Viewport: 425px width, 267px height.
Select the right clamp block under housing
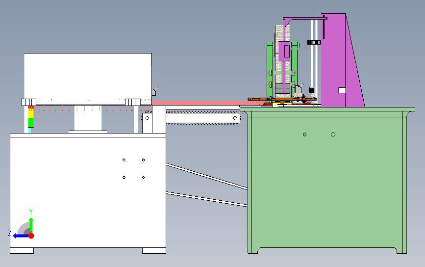tap(133, 102)
